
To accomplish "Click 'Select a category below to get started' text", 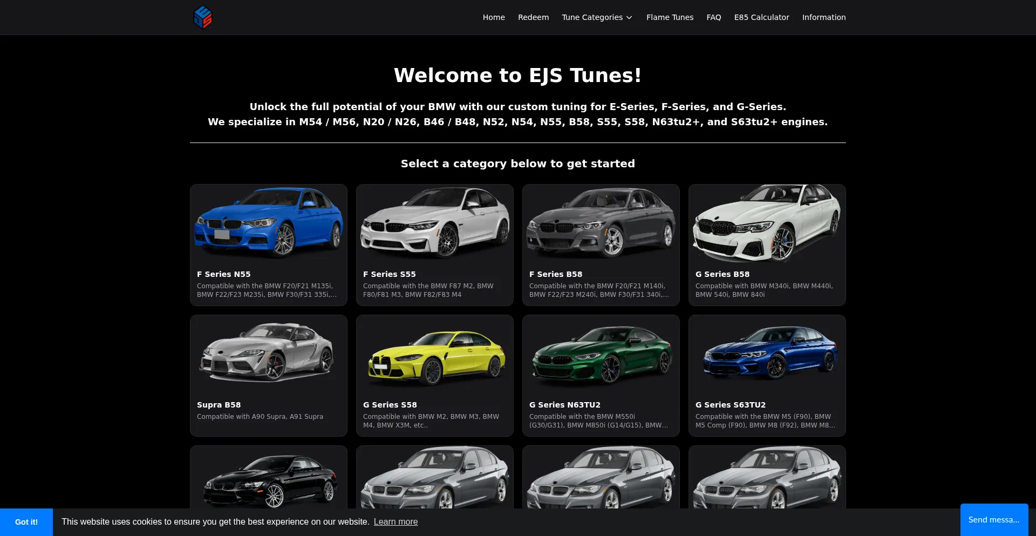I will click(518, 164).
